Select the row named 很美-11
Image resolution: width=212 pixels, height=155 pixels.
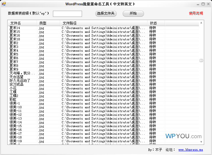[x=103, y=111]
